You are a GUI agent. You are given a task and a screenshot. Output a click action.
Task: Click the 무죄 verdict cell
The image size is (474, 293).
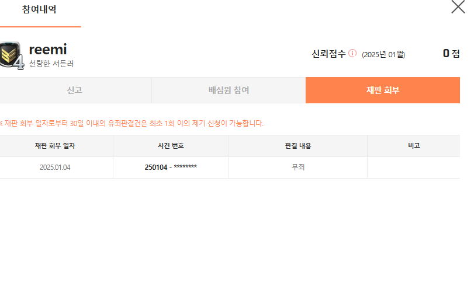tap(297, 168)
